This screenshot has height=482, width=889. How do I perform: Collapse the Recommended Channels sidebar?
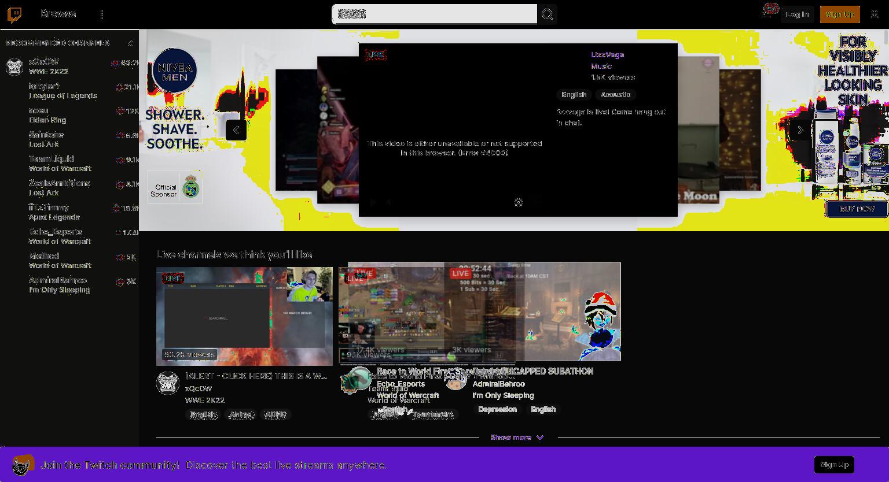130,43
